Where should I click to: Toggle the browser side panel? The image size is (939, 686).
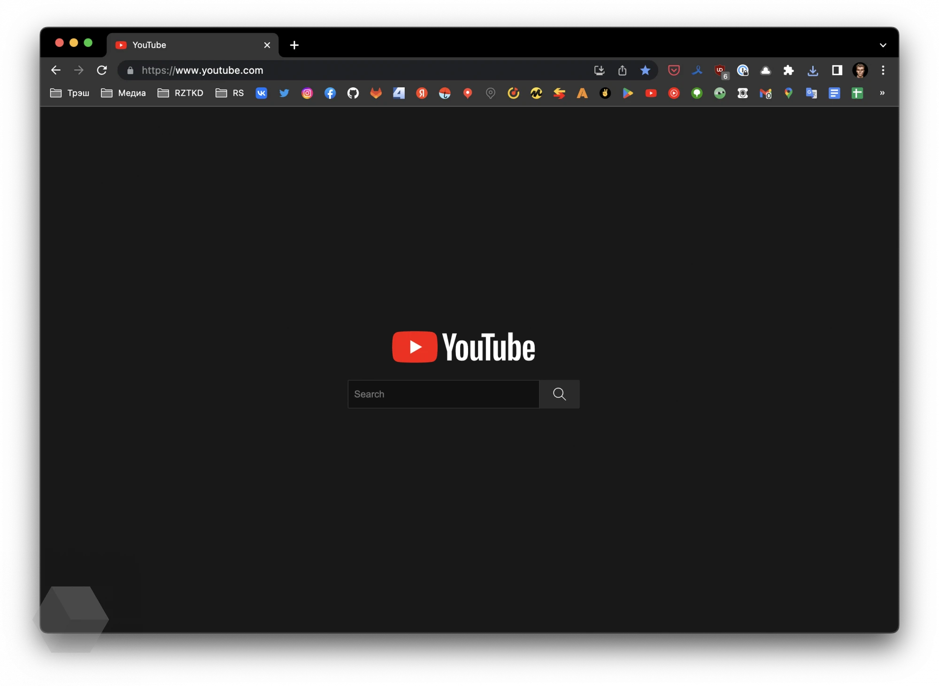(x=837, y=70)
